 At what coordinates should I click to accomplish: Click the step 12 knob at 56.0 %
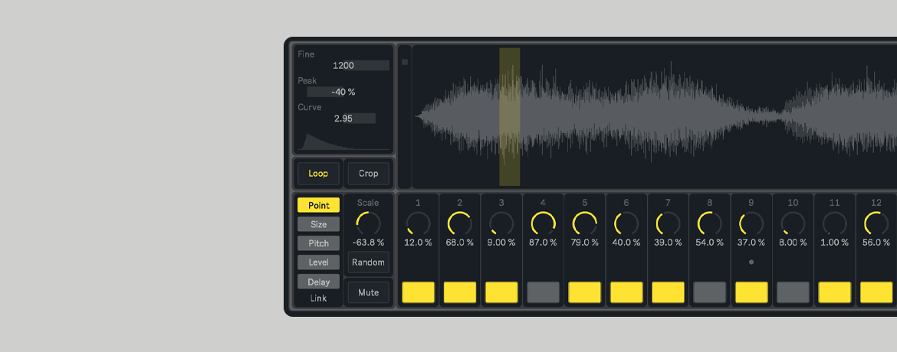[x=876, y=223]
